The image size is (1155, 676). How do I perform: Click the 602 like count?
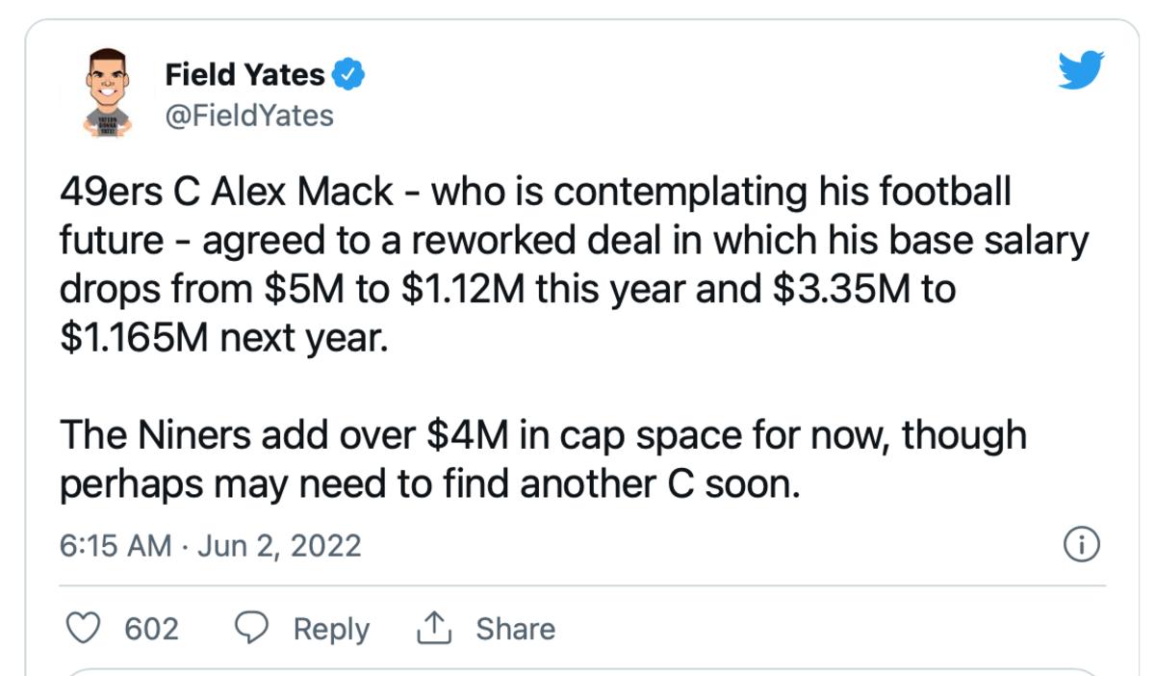154,629
